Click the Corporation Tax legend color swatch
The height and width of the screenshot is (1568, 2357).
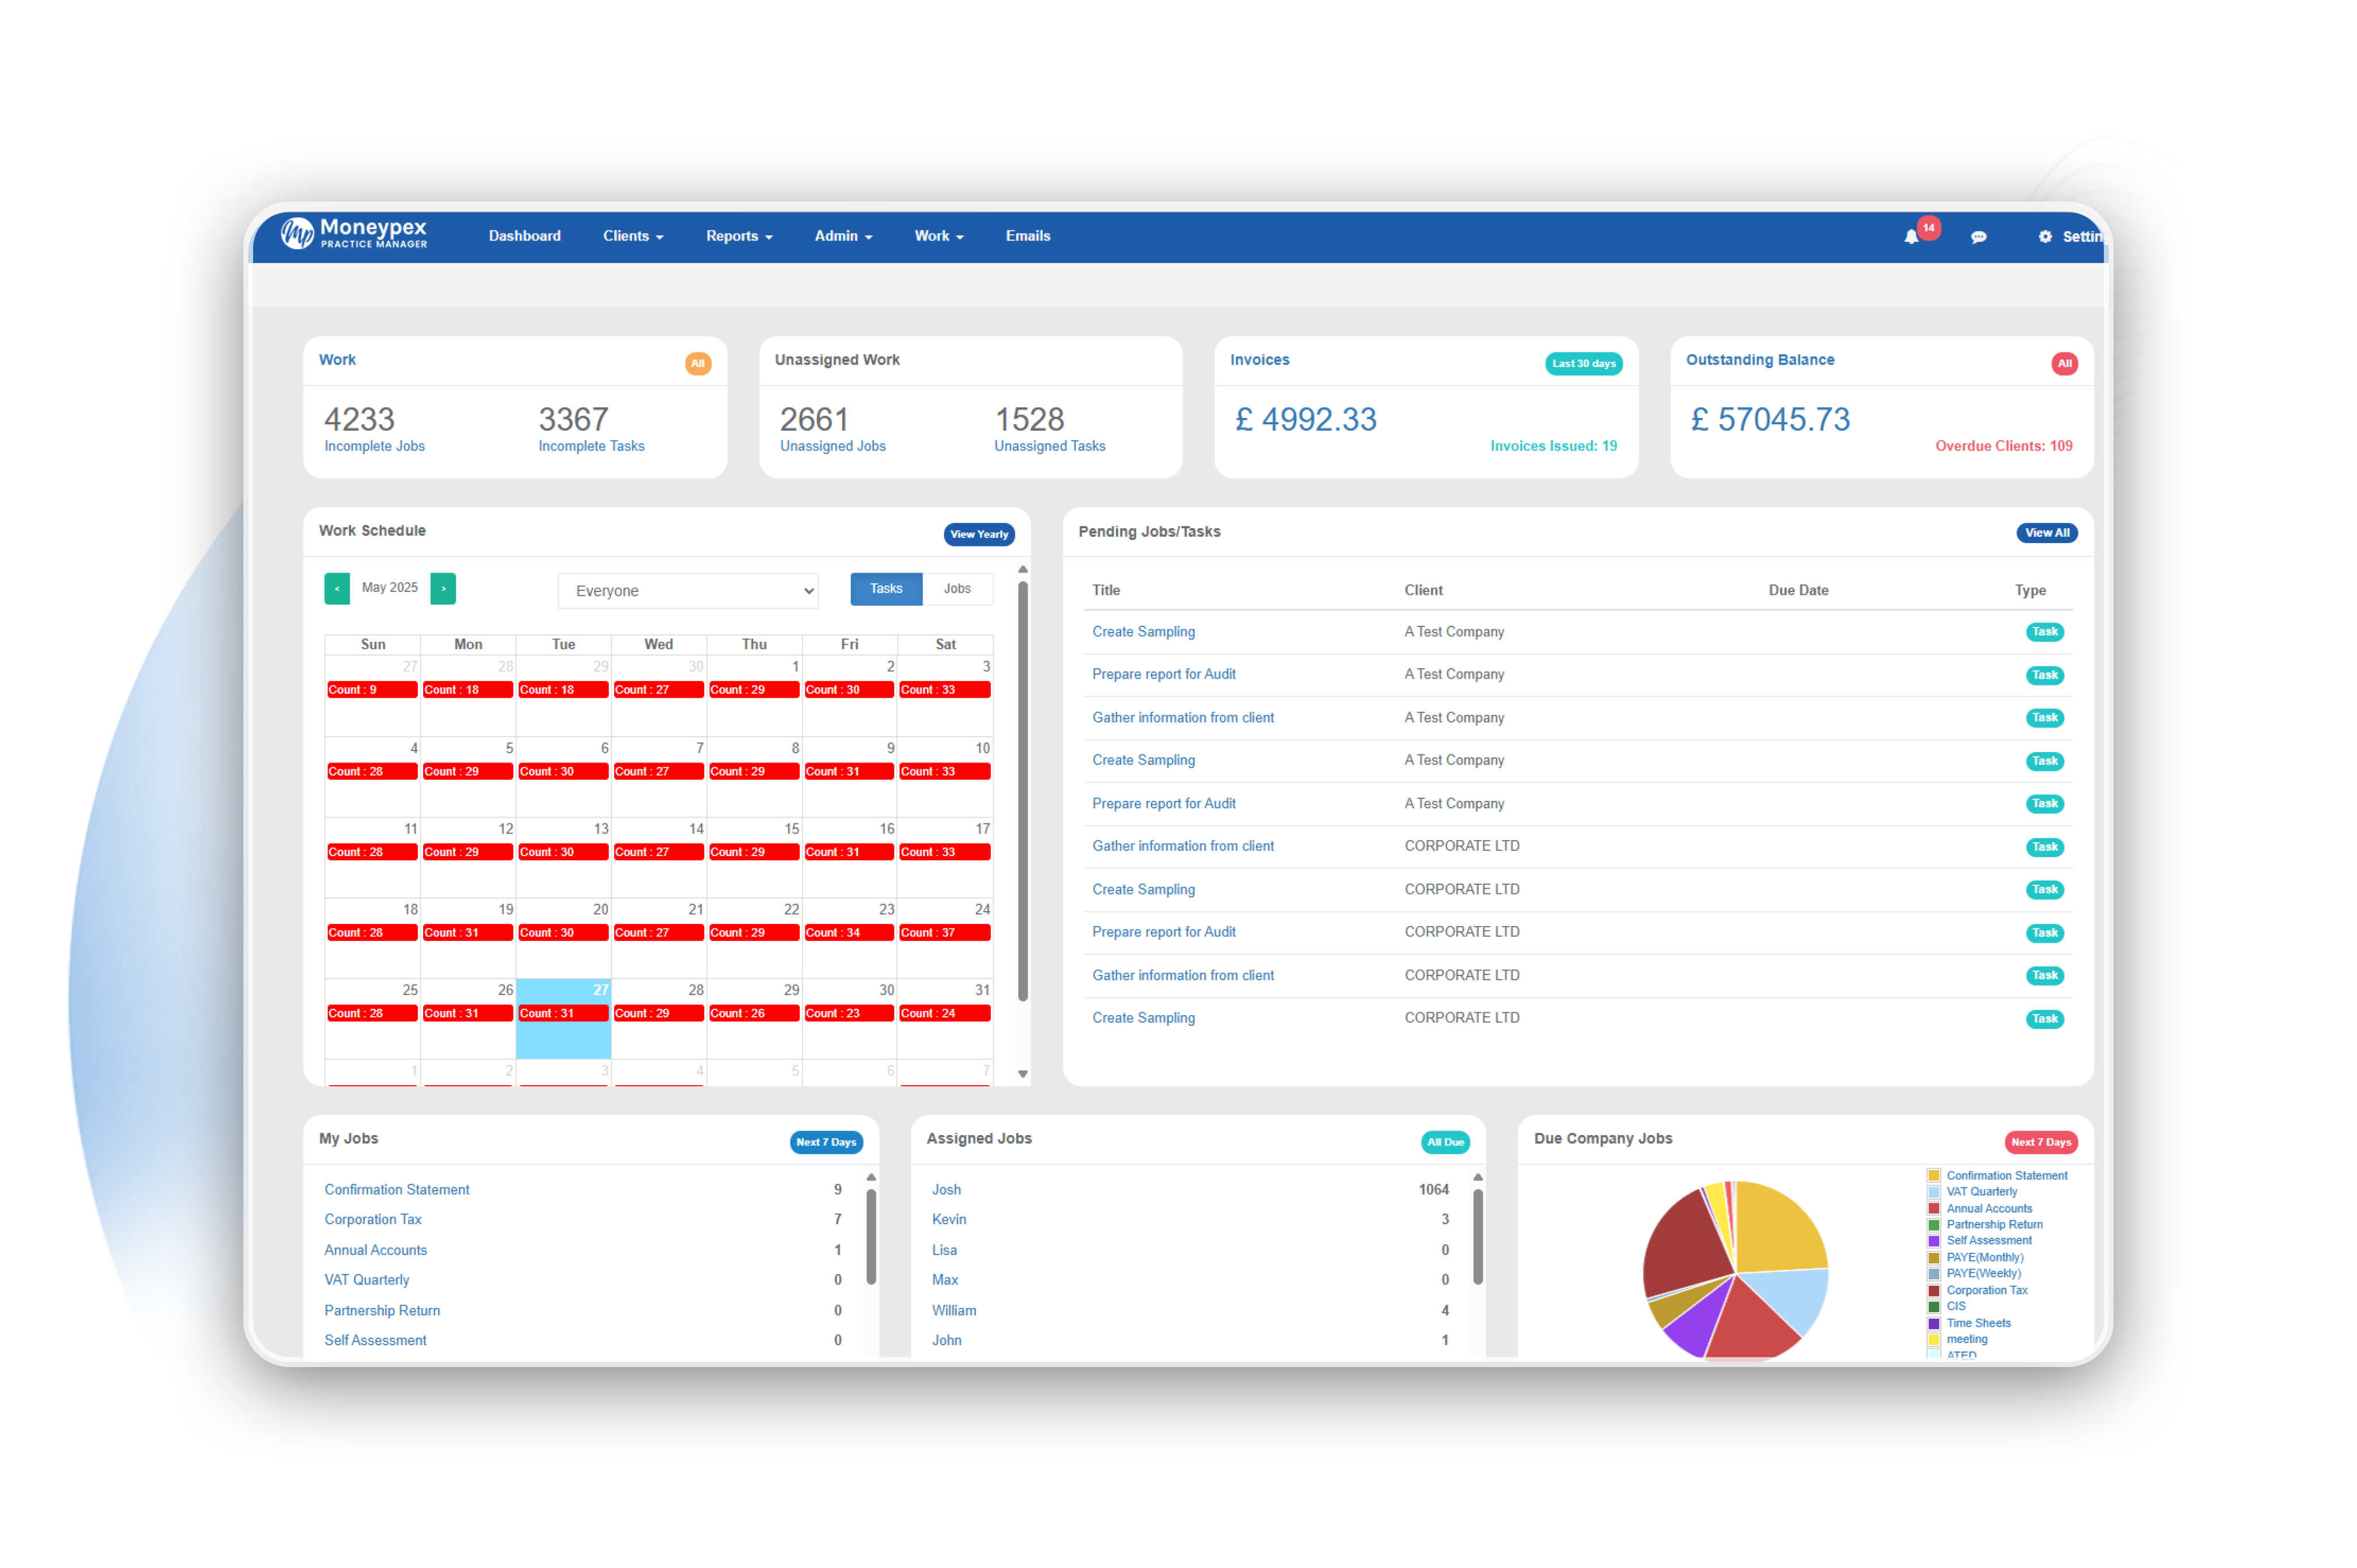(1933, 1290)
